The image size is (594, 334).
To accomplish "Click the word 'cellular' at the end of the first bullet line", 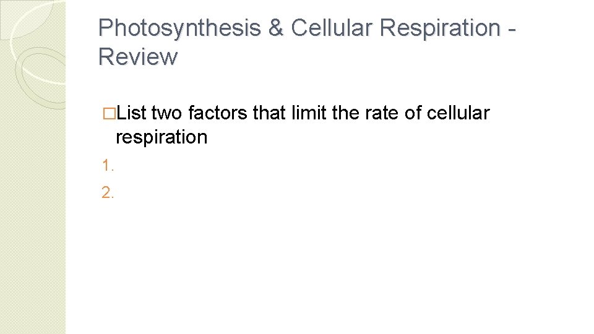I will (458, 113).
